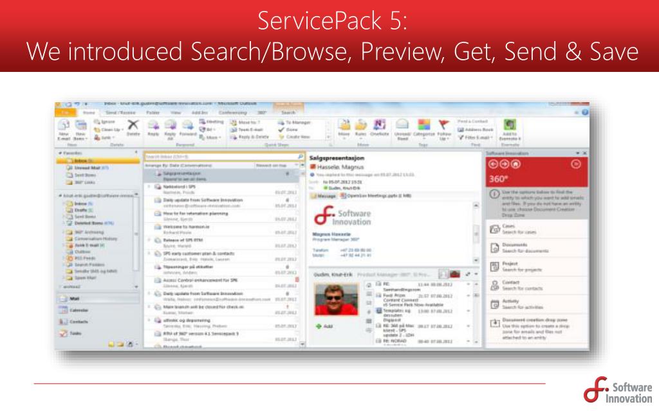Viewport: 659px width, 411px height.
Task: Click the Create New quick step
Action: coord(293,137)
